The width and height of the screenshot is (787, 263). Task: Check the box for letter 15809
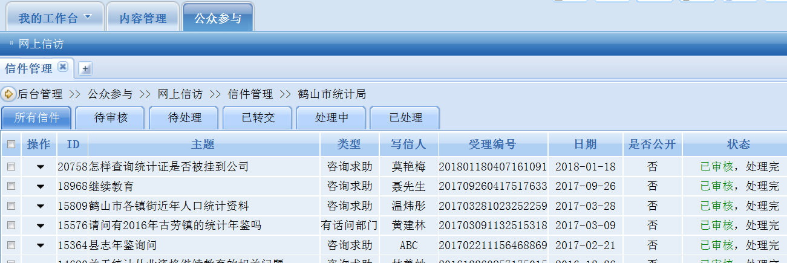(x=11, y=206)
